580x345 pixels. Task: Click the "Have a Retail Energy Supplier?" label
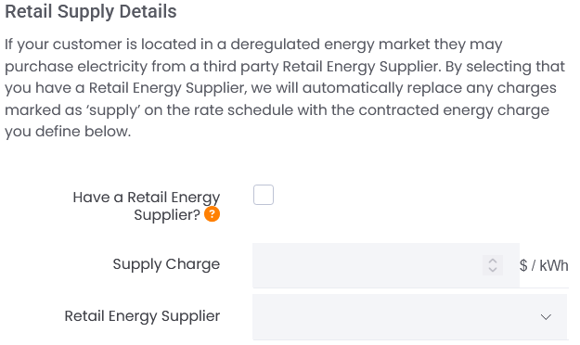pos(147,206)
